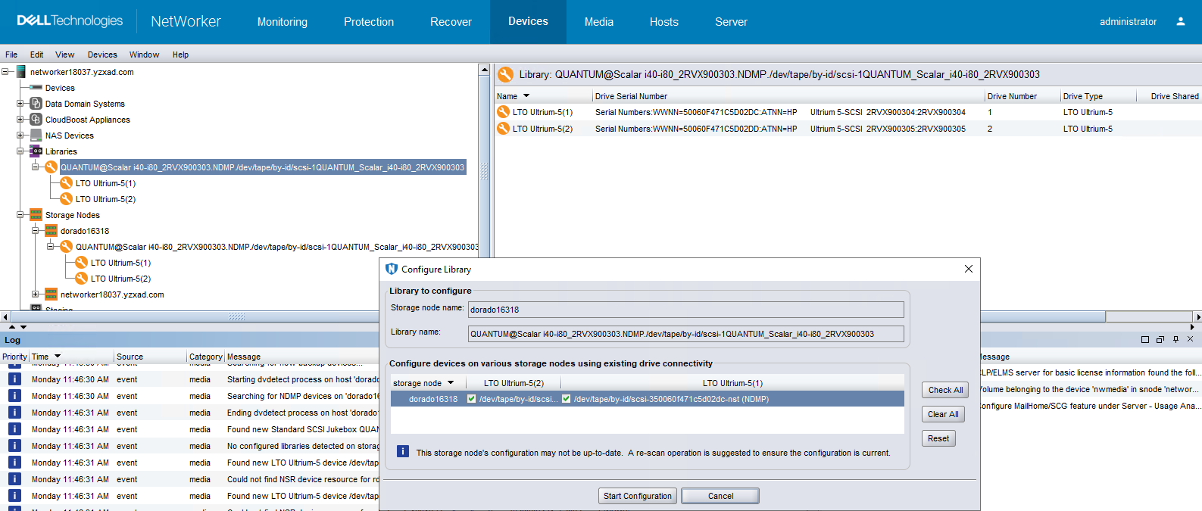Open the Server tab
The width and height of the screenshot is (1202, 511).
pos(731,22)
